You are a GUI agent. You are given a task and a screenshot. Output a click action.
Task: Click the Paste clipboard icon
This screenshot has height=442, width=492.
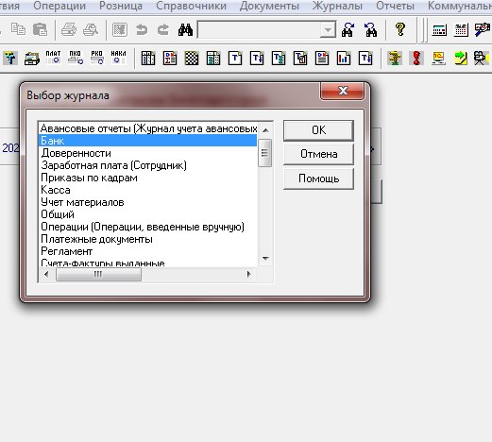[x=40, y=29]
